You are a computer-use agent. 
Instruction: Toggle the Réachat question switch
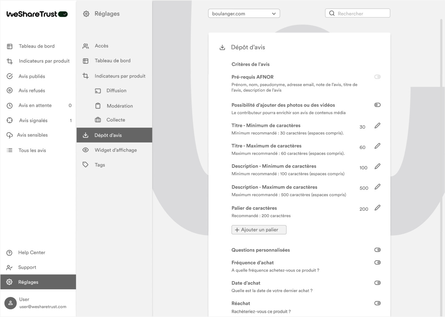point(377,303)
